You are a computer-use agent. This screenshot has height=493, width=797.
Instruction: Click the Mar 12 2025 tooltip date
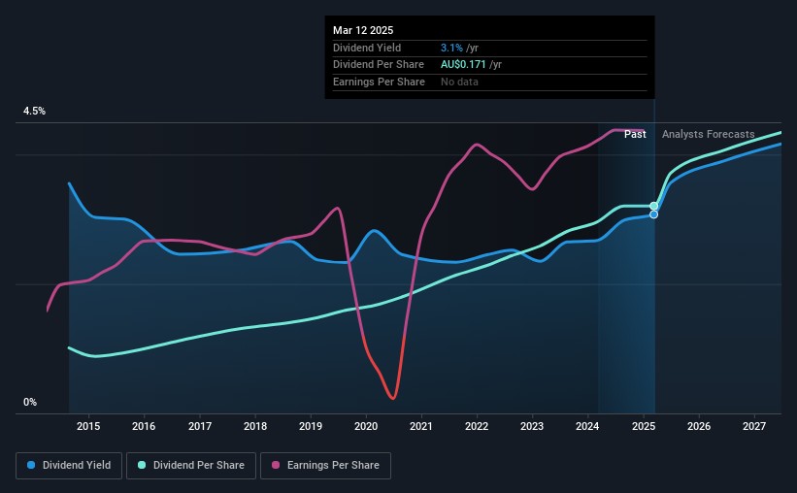pyautogui.click(x=363, y=30)
